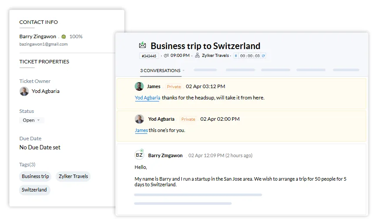This screenshot has height=221, width=374.
Task: Click ticket ID #343445 badge
Action: point(149,56)
